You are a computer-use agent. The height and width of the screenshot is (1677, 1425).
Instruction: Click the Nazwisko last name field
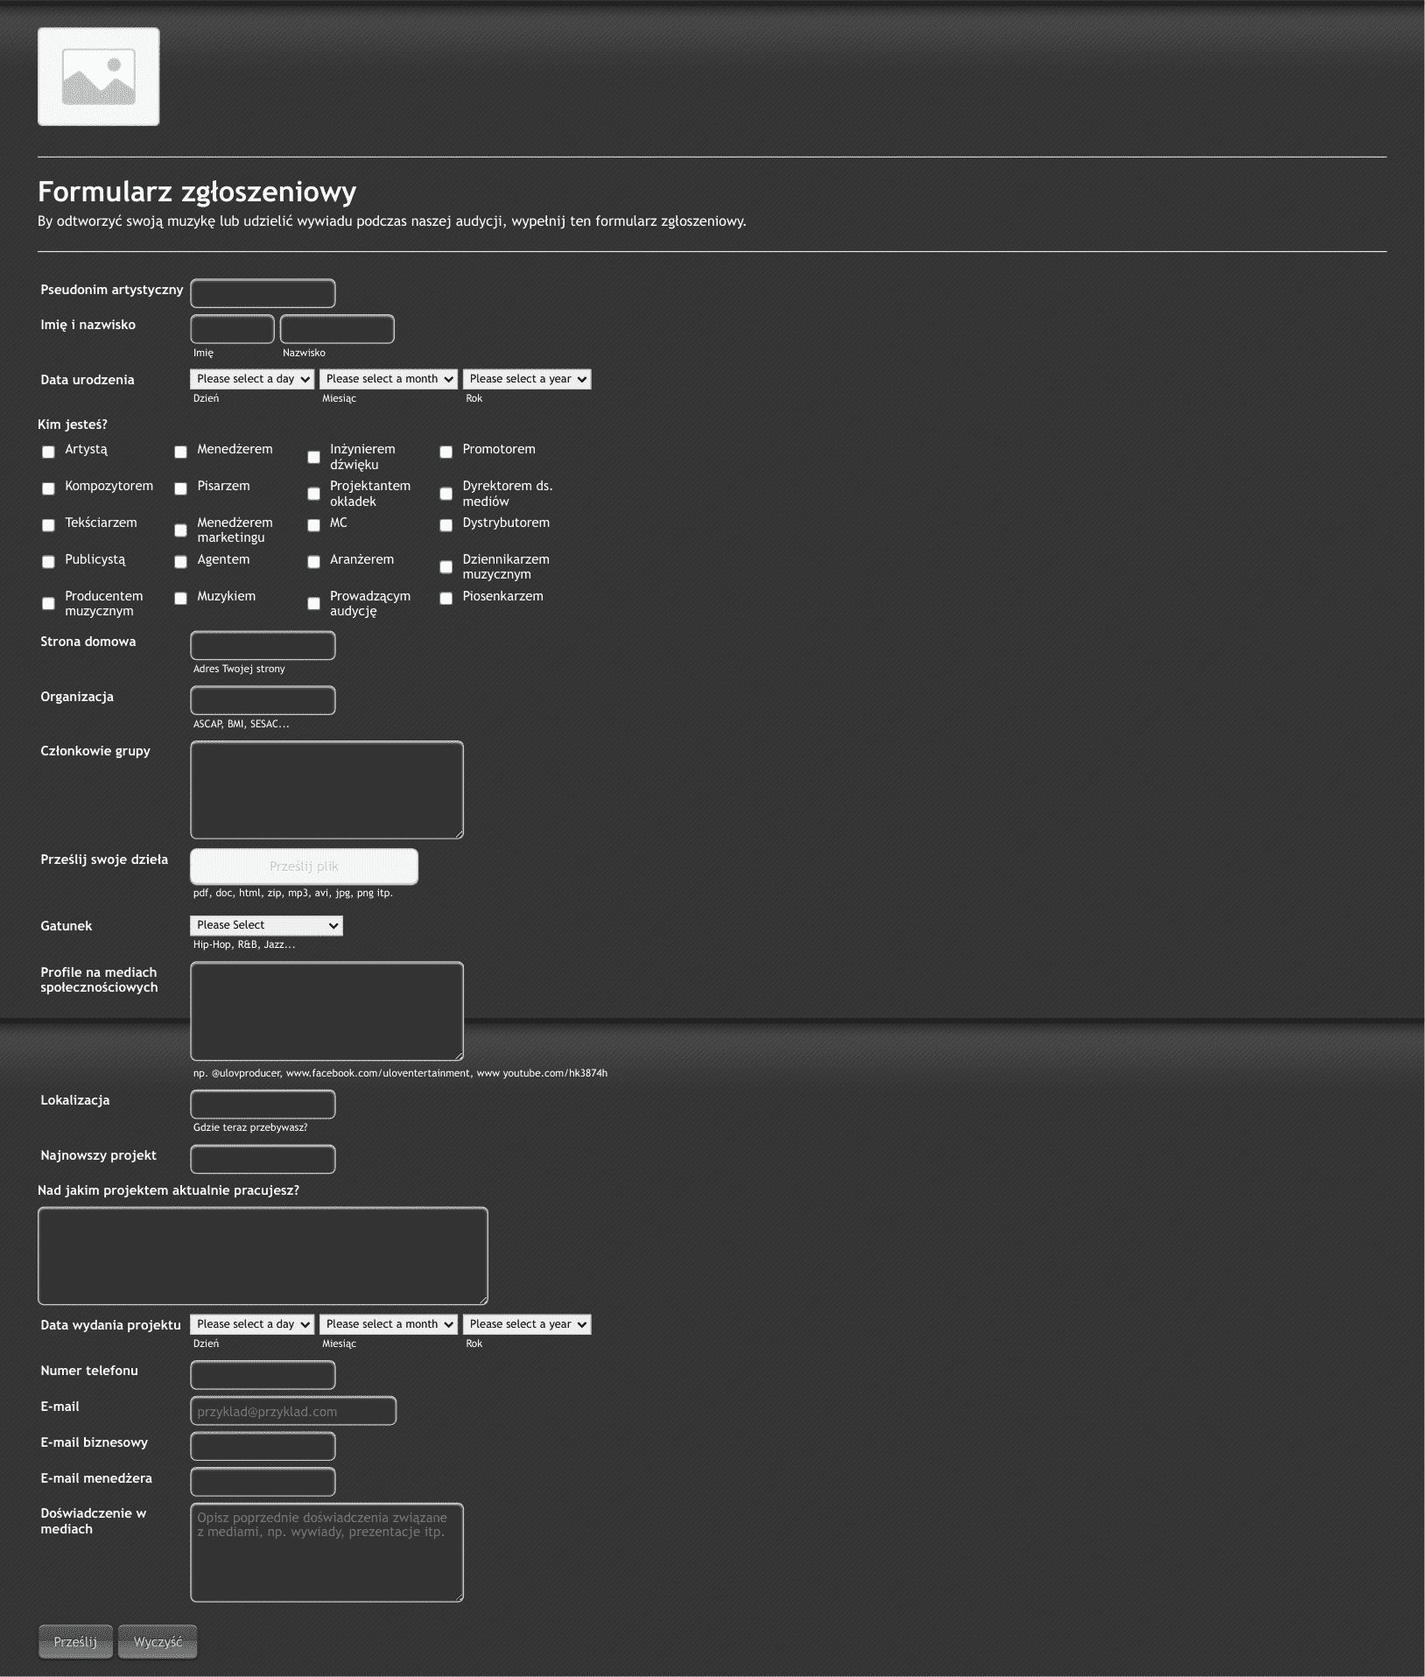337,329
